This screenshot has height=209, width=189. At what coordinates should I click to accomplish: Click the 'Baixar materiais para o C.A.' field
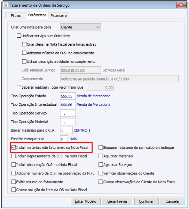click(x=66, y=130)
